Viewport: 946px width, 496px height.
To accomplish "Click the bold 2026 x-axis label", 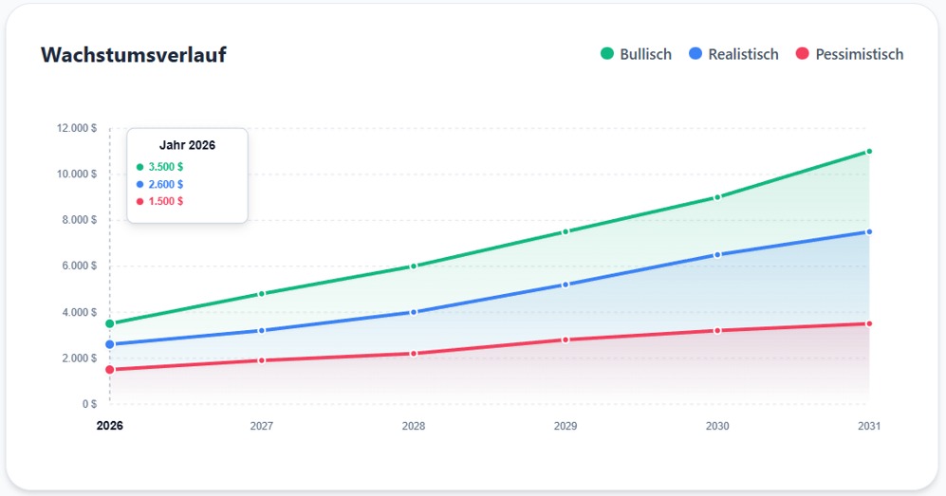I will click(x=110, y=426).
